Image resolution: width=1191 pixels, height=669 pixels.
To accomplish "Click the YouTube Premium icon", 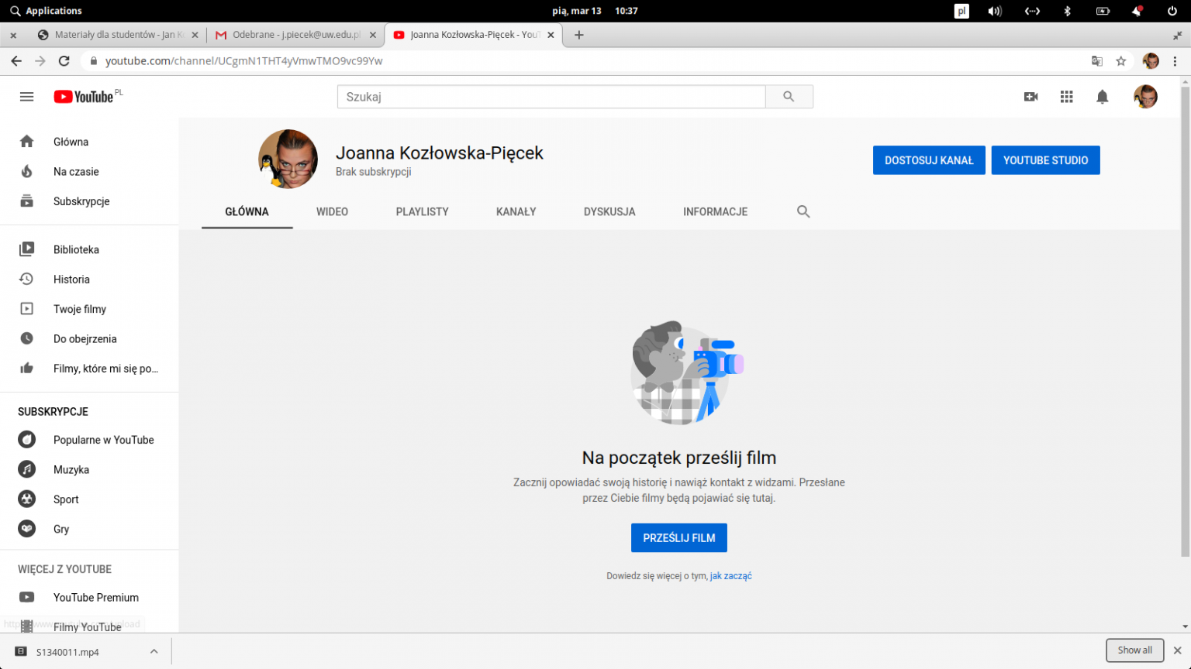I will 27,597.
